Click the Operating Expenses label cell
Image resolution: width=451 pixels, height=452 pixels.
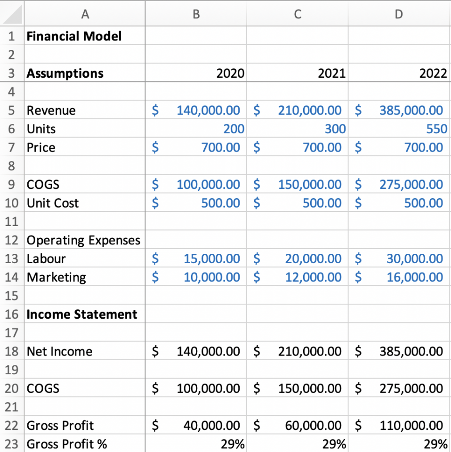[84, 240]
